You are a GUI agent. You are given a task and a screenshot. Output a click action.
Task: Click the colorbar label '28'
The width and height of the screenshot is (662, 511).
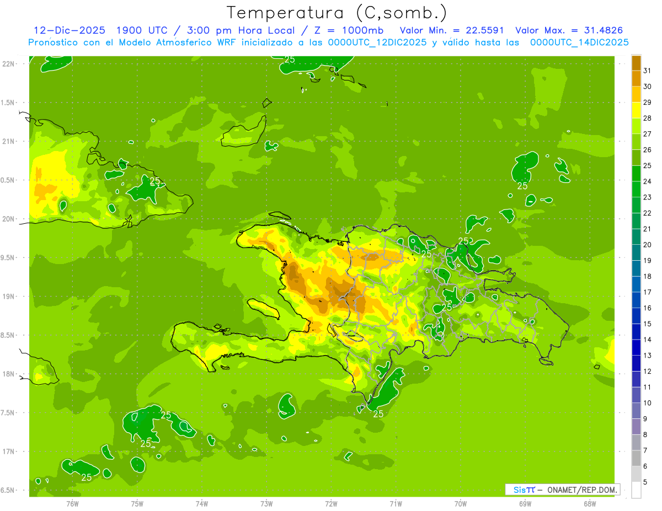click(x=648, y=118)
